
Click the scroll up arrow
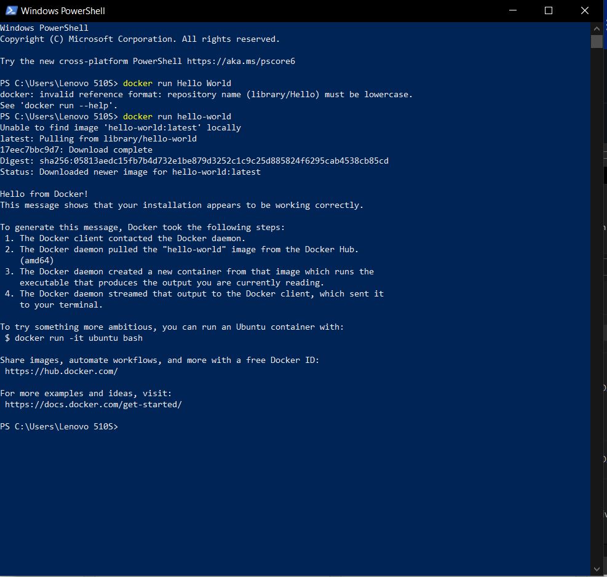click(x=597, y=28)
